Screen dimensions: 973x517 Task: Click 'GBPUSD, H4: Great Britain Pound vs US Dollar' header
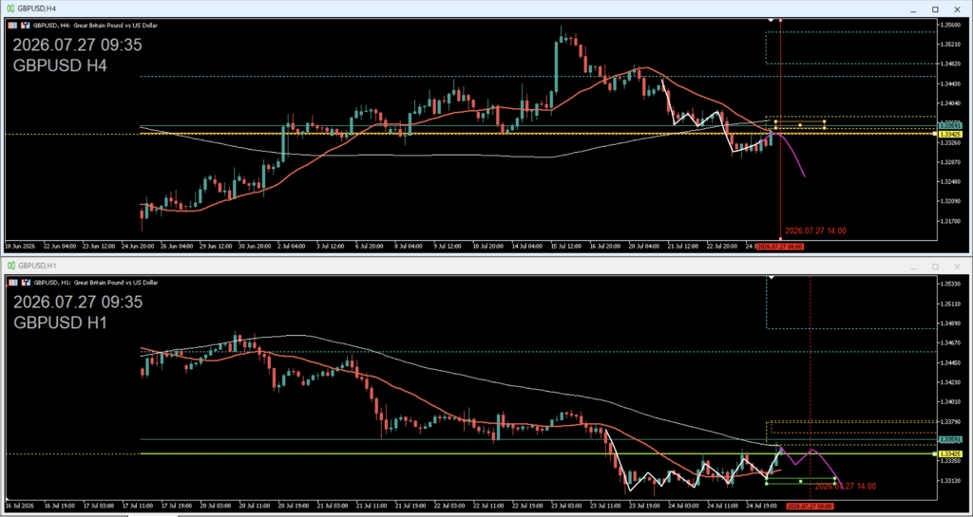click(96, 26)
